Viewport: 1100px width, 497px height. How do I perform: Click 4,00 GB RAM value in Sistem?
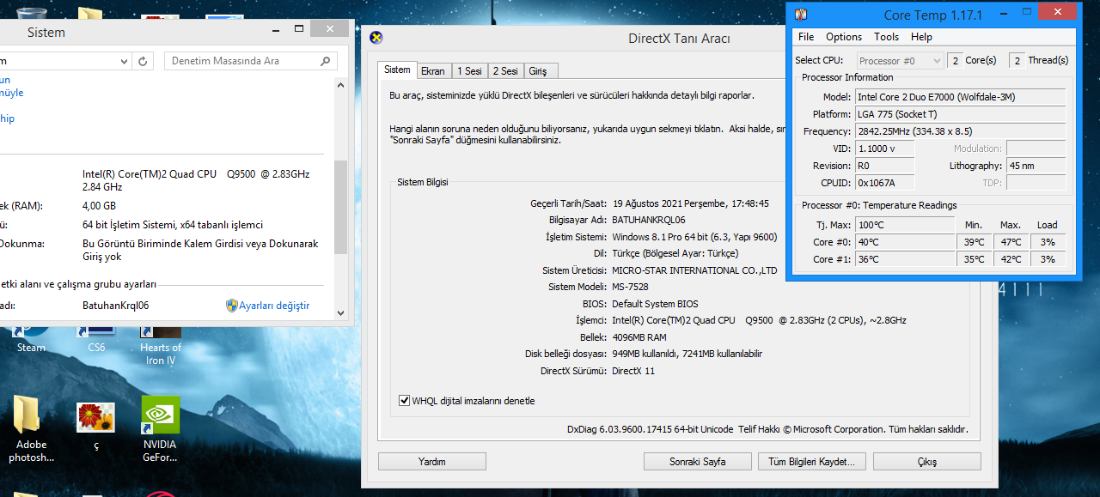point(99,206)
